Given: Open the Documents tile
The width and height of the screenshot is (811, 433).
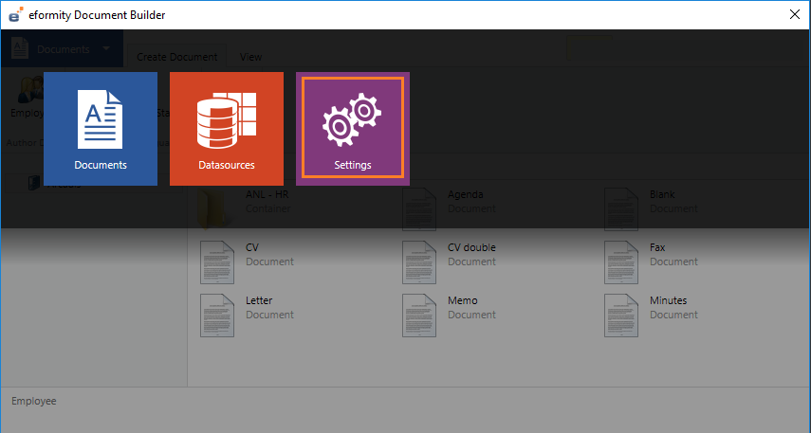Looking at the screenshot, I should pyautogui.click(x=101, y=129).
